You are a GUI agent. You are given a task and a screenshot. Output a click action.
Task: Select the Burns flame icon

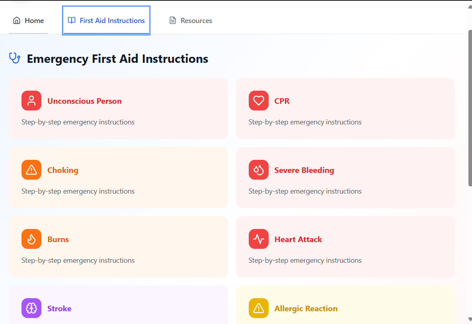(x=31, y=239)
